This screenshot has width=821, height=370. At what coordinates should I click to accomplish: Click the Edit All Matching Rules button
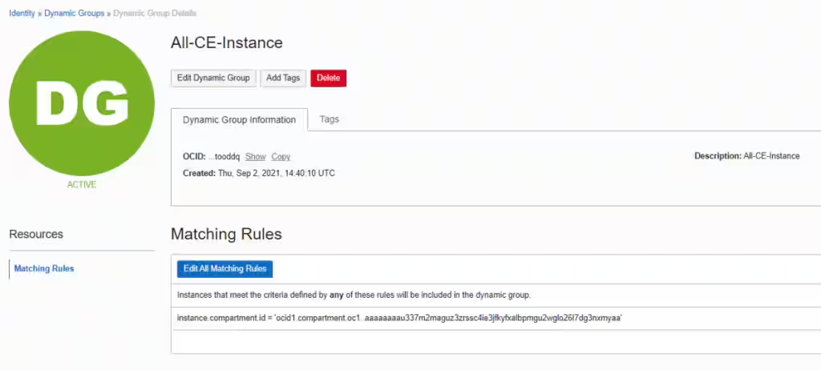(224, 268)
